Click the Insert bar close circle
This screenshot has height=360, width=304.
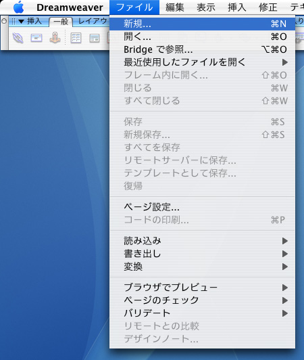point(4,21)
